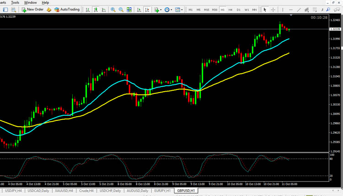Select the Crosshair tool
343x196 pixels.
pyautogui.click(x=273, y=10)
